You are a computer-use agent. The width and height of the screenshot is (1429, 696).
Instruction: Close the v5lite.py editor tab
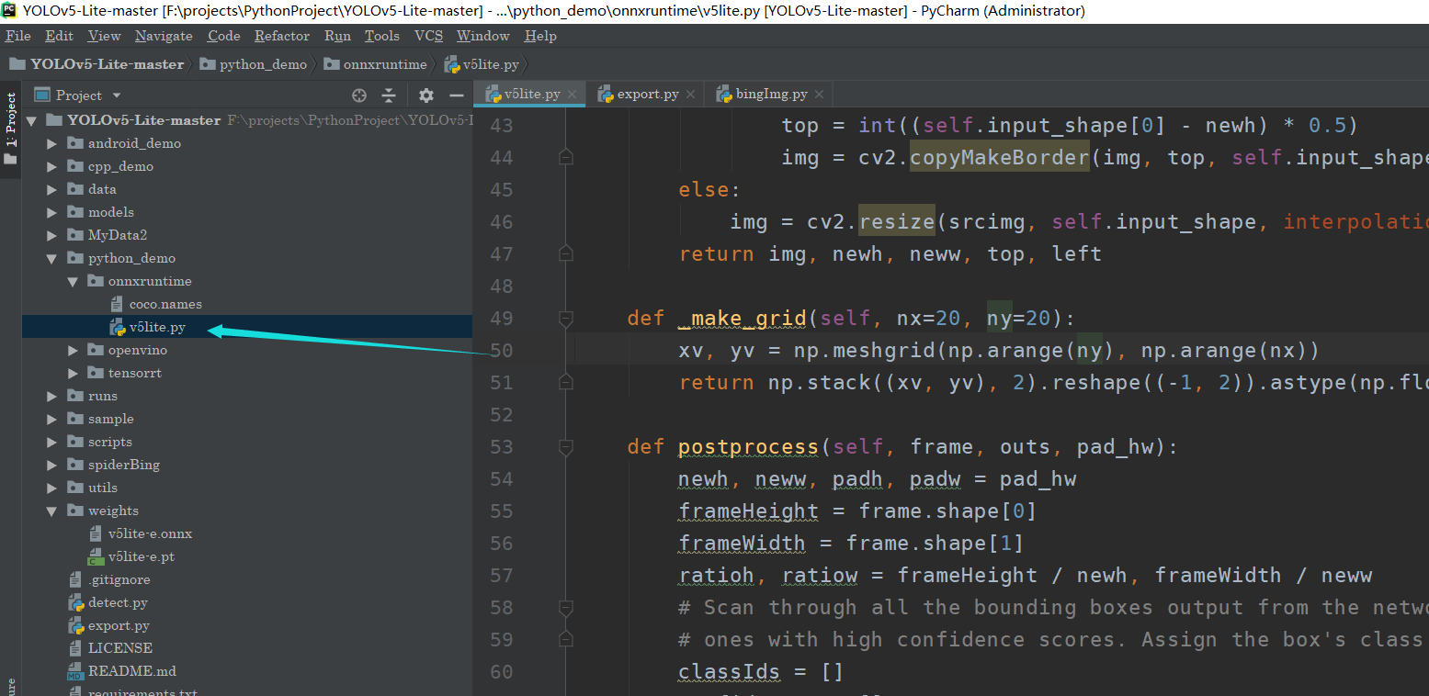pos(573,95)
